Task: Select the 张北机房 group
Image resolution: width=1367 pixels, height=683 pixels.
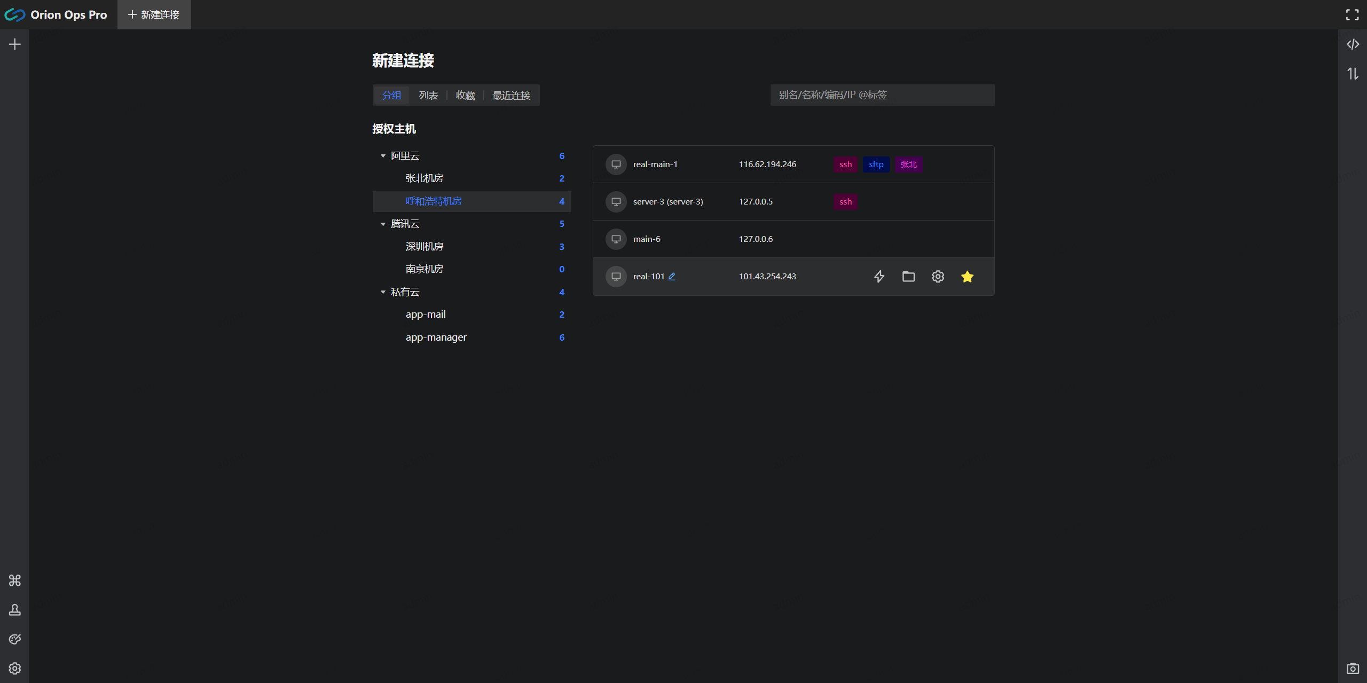Action: (424, 178)
